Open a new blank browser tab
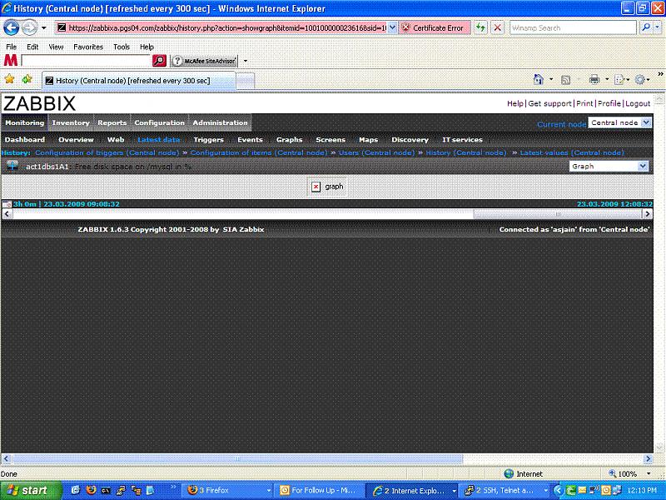 point(245,81)
